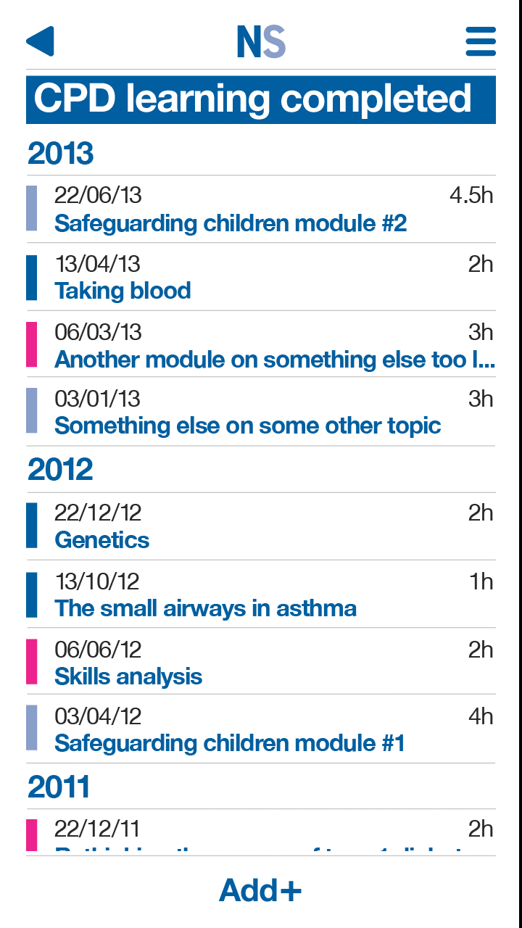Select 'The small airways in asthma'

coord(205,608)
